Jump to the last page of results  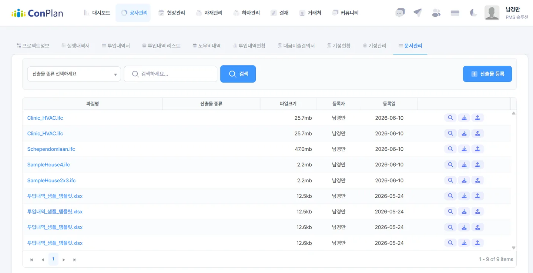[x=75, y=260]
